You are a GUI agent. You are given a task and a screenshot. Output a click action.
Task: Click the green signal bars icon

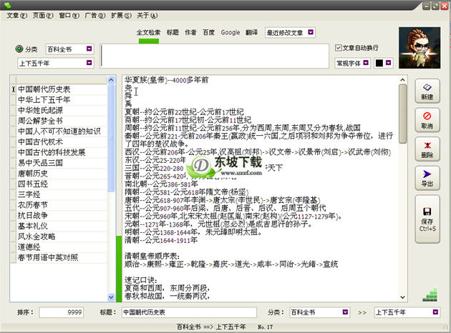click(430, 295)
